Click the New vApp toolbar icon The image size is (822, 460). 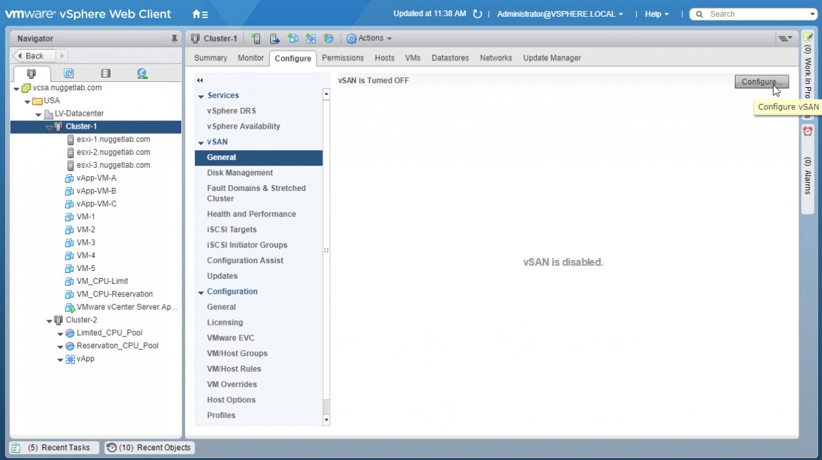(x=311, y=38)
